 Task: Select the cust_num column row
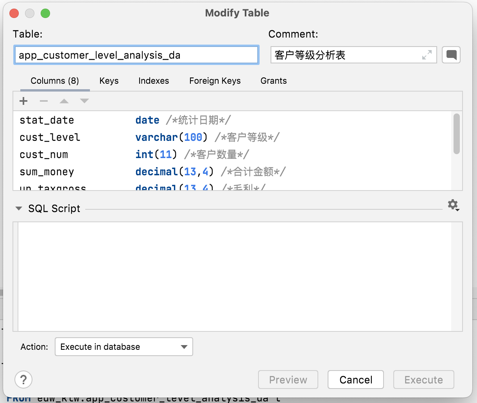(232, 154)
